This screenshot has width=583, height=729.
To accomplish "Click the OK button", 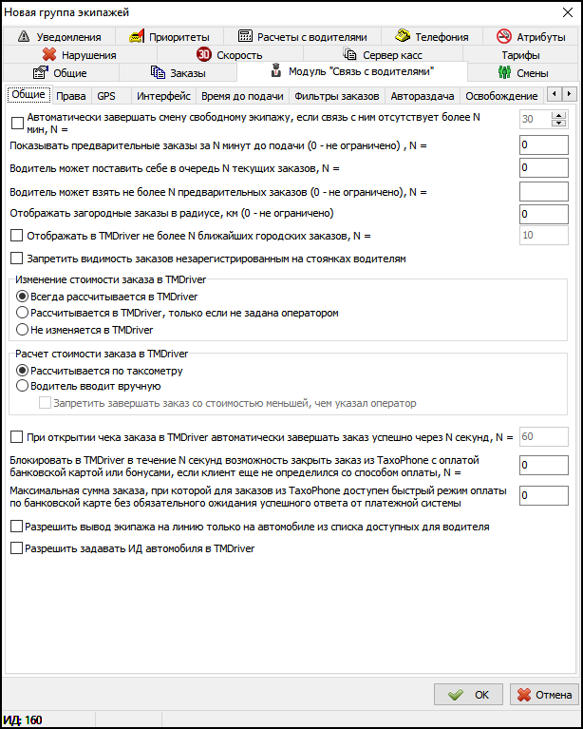I will pos(468,695).
